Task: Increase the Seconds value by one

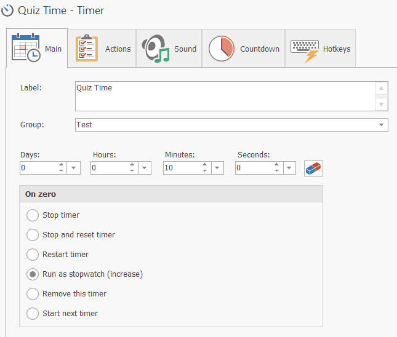Action: (x=277, y=165)
